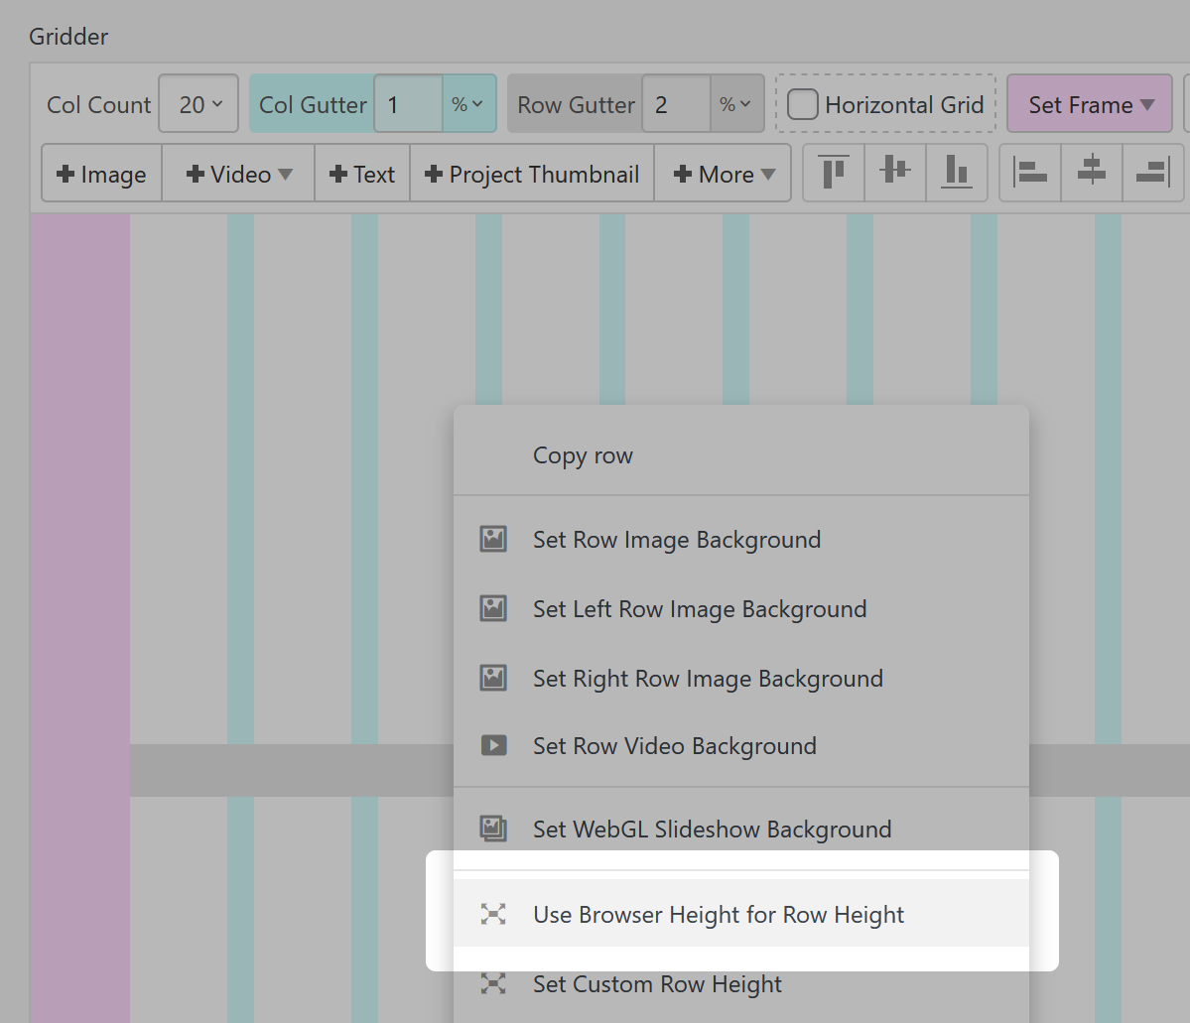Enable the Horizontal Grid checkbox
Image resolution: width=1190 pixels, height=1023 pixels.
[803, 104]
